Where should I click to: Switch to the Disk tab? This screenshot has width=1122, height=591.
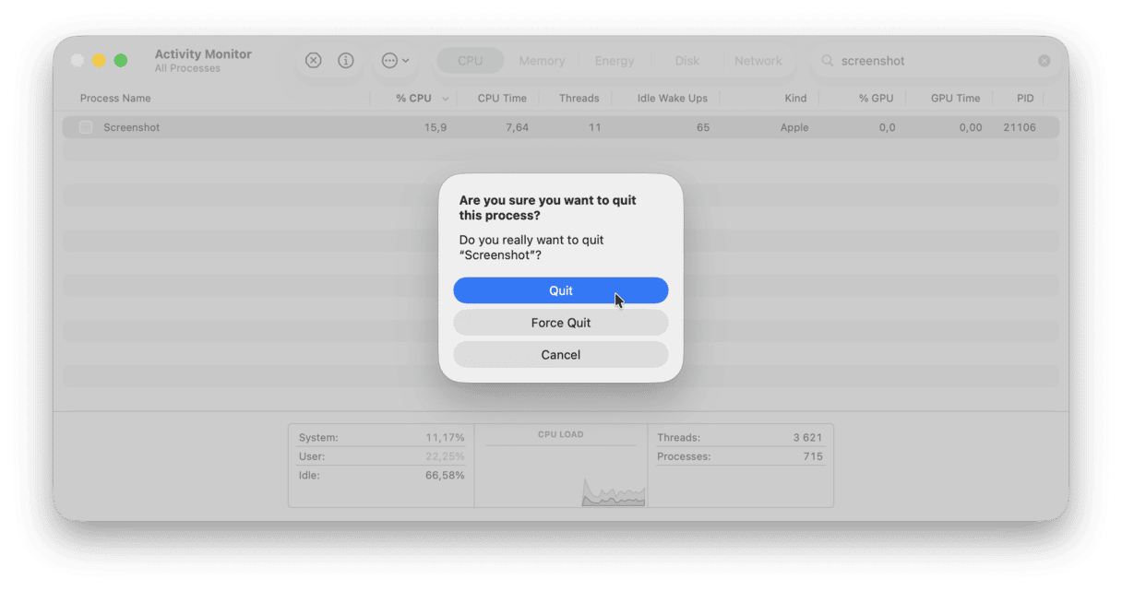click(686, 60)
